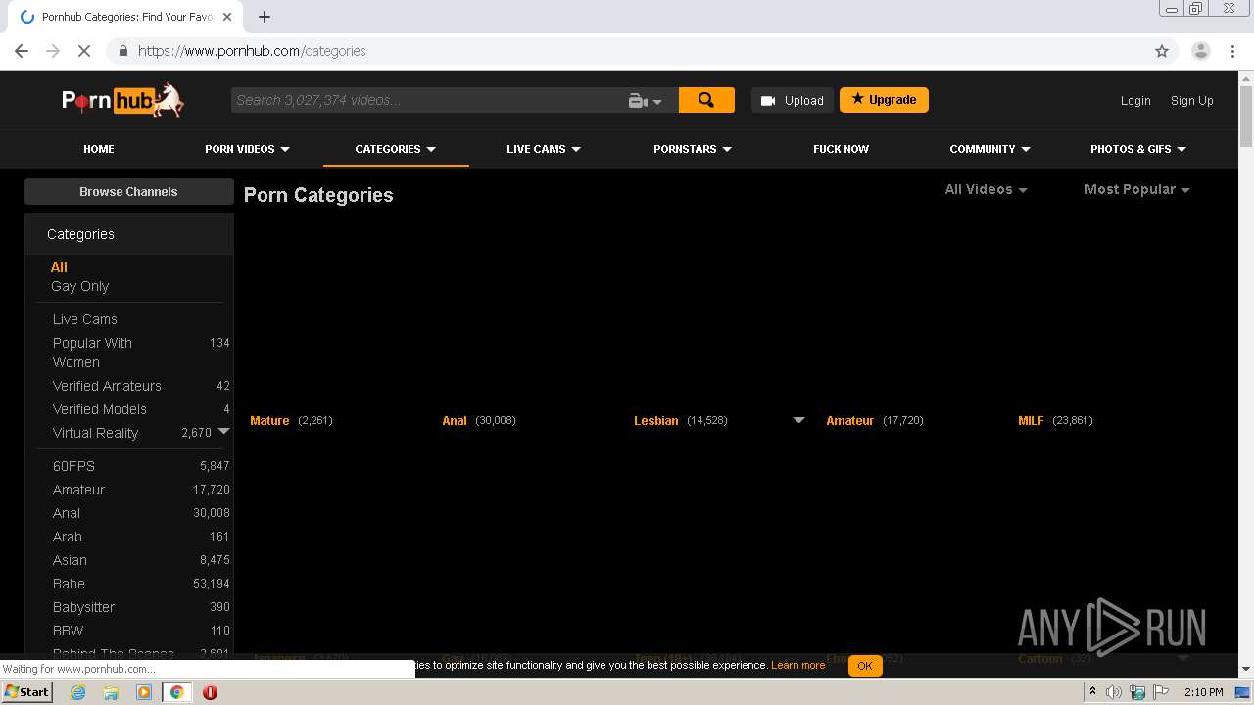Click the Sign Up link

[x=1191, y=100]
